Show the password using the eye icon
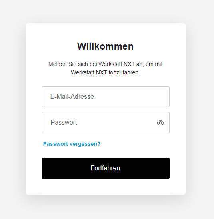The width and height of the screenshot is (214, 219). [x=160, y=123]
